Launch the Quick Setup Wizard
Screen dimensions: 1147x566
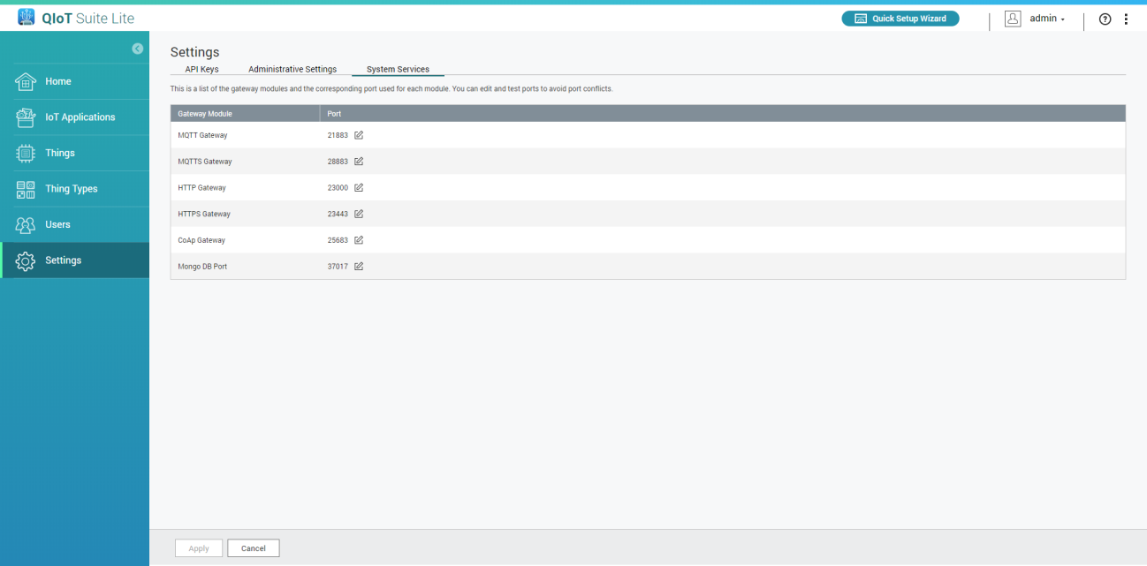pyautogui.click(x=900, y=19)
